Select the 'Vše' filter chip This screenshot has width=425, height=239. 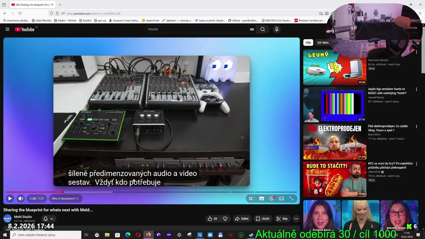tap(308, 42)
